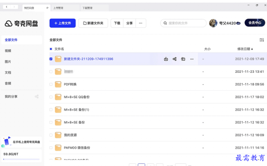267x166 pixels.
Task: Click the username 夸父4420
Action: tap(227, 23)
